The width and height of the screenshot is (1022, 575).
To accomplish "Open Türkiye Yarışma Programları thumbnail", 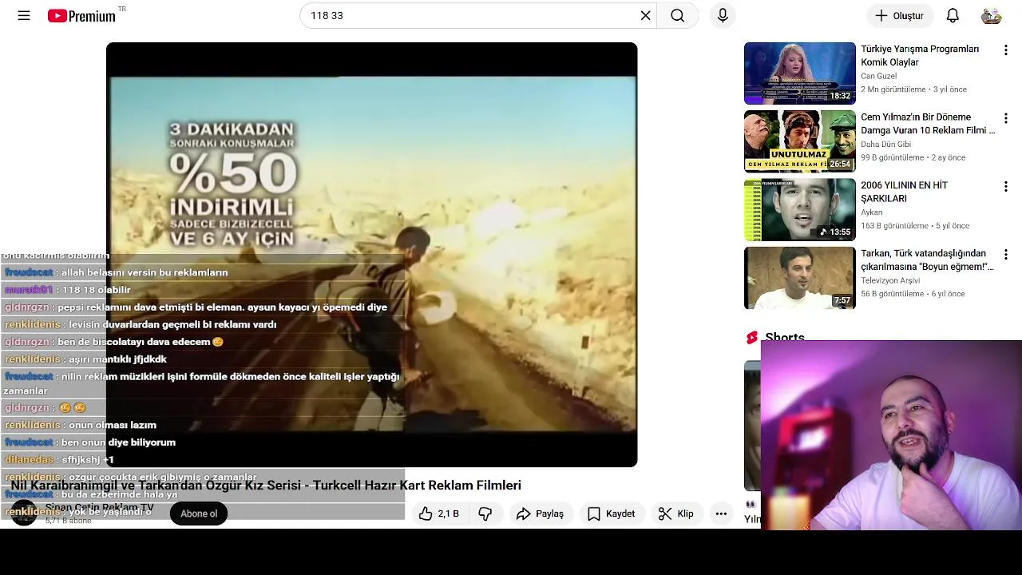I will 799,73.
